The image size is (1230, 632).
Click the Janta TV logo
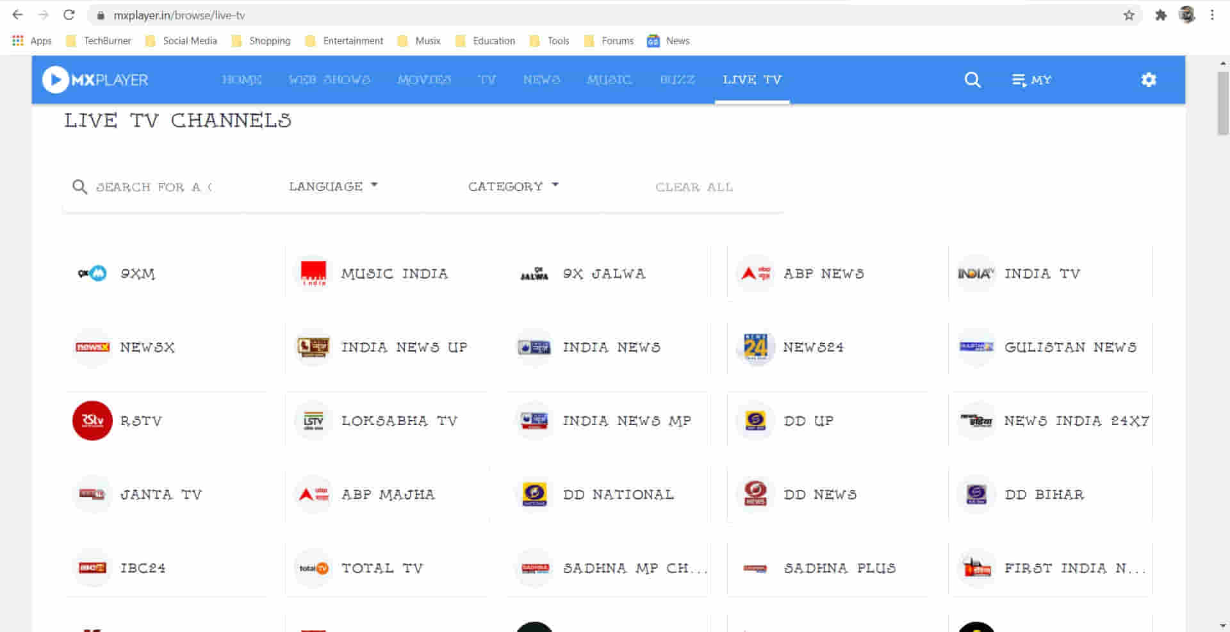coord(92,494)
